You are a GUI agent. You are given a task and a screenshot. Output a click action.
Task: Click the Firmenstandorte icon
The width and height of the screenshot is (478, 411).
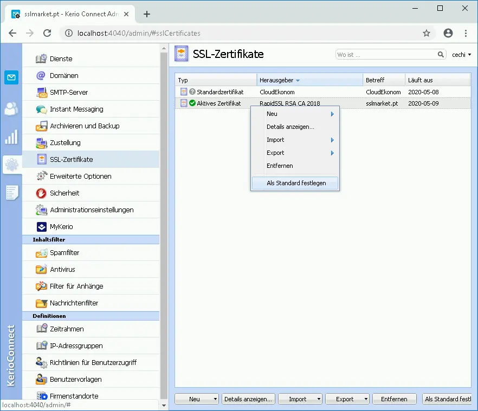(42, 396)
